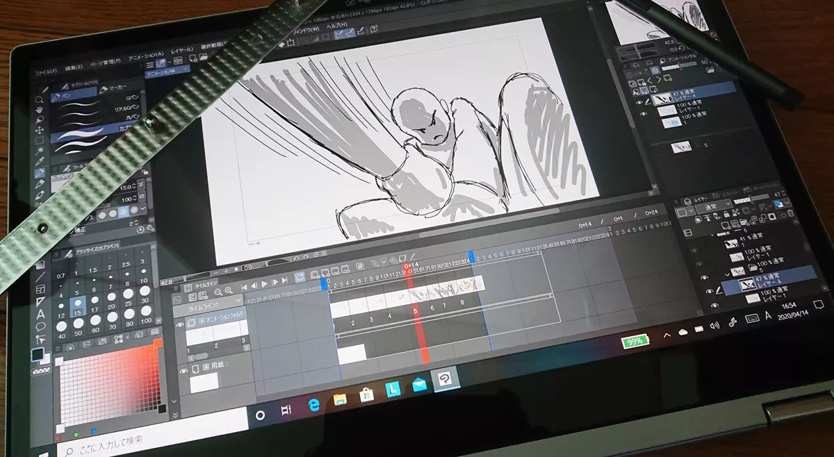Screen dimensions: 834x457
Task: Click battery 99% indicator
Action: click(x=635, y=342)
